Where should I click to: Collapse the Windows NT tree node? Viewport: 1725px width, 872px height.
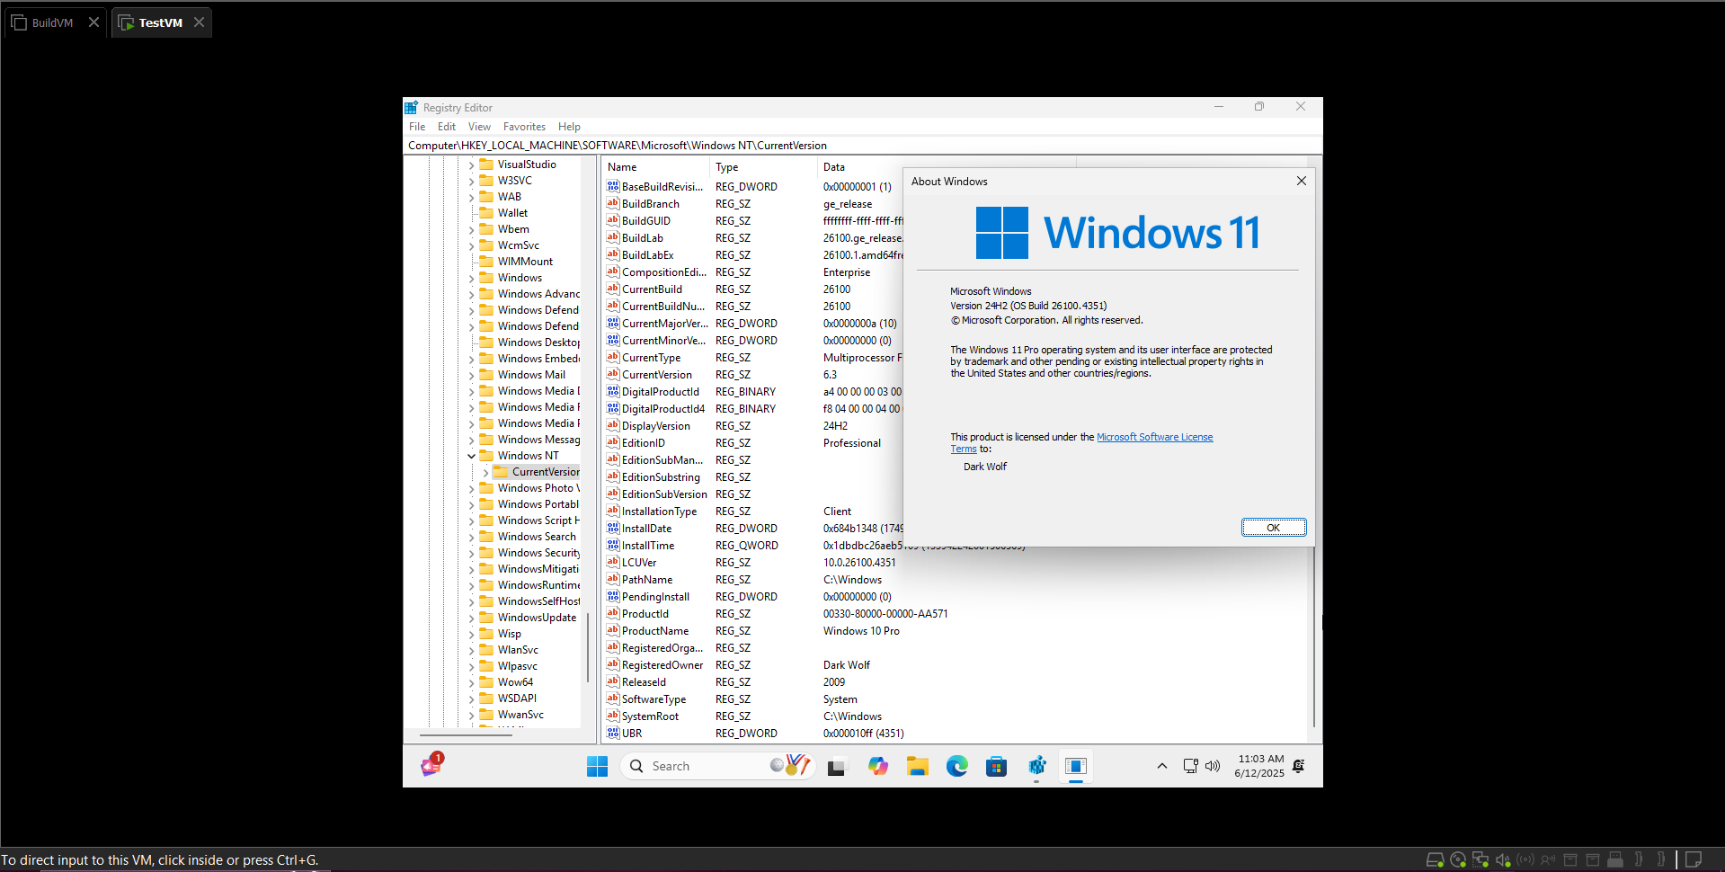pos(471,456)
